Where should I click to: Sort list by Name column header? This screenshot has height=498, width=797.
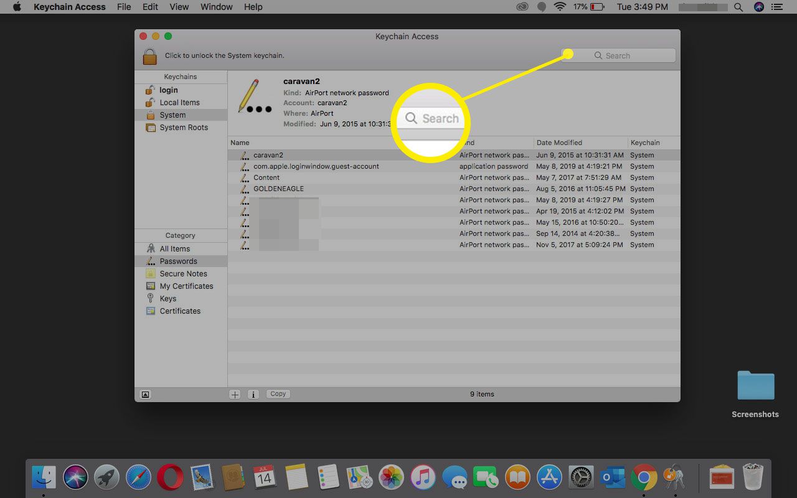tap(240, 143)
